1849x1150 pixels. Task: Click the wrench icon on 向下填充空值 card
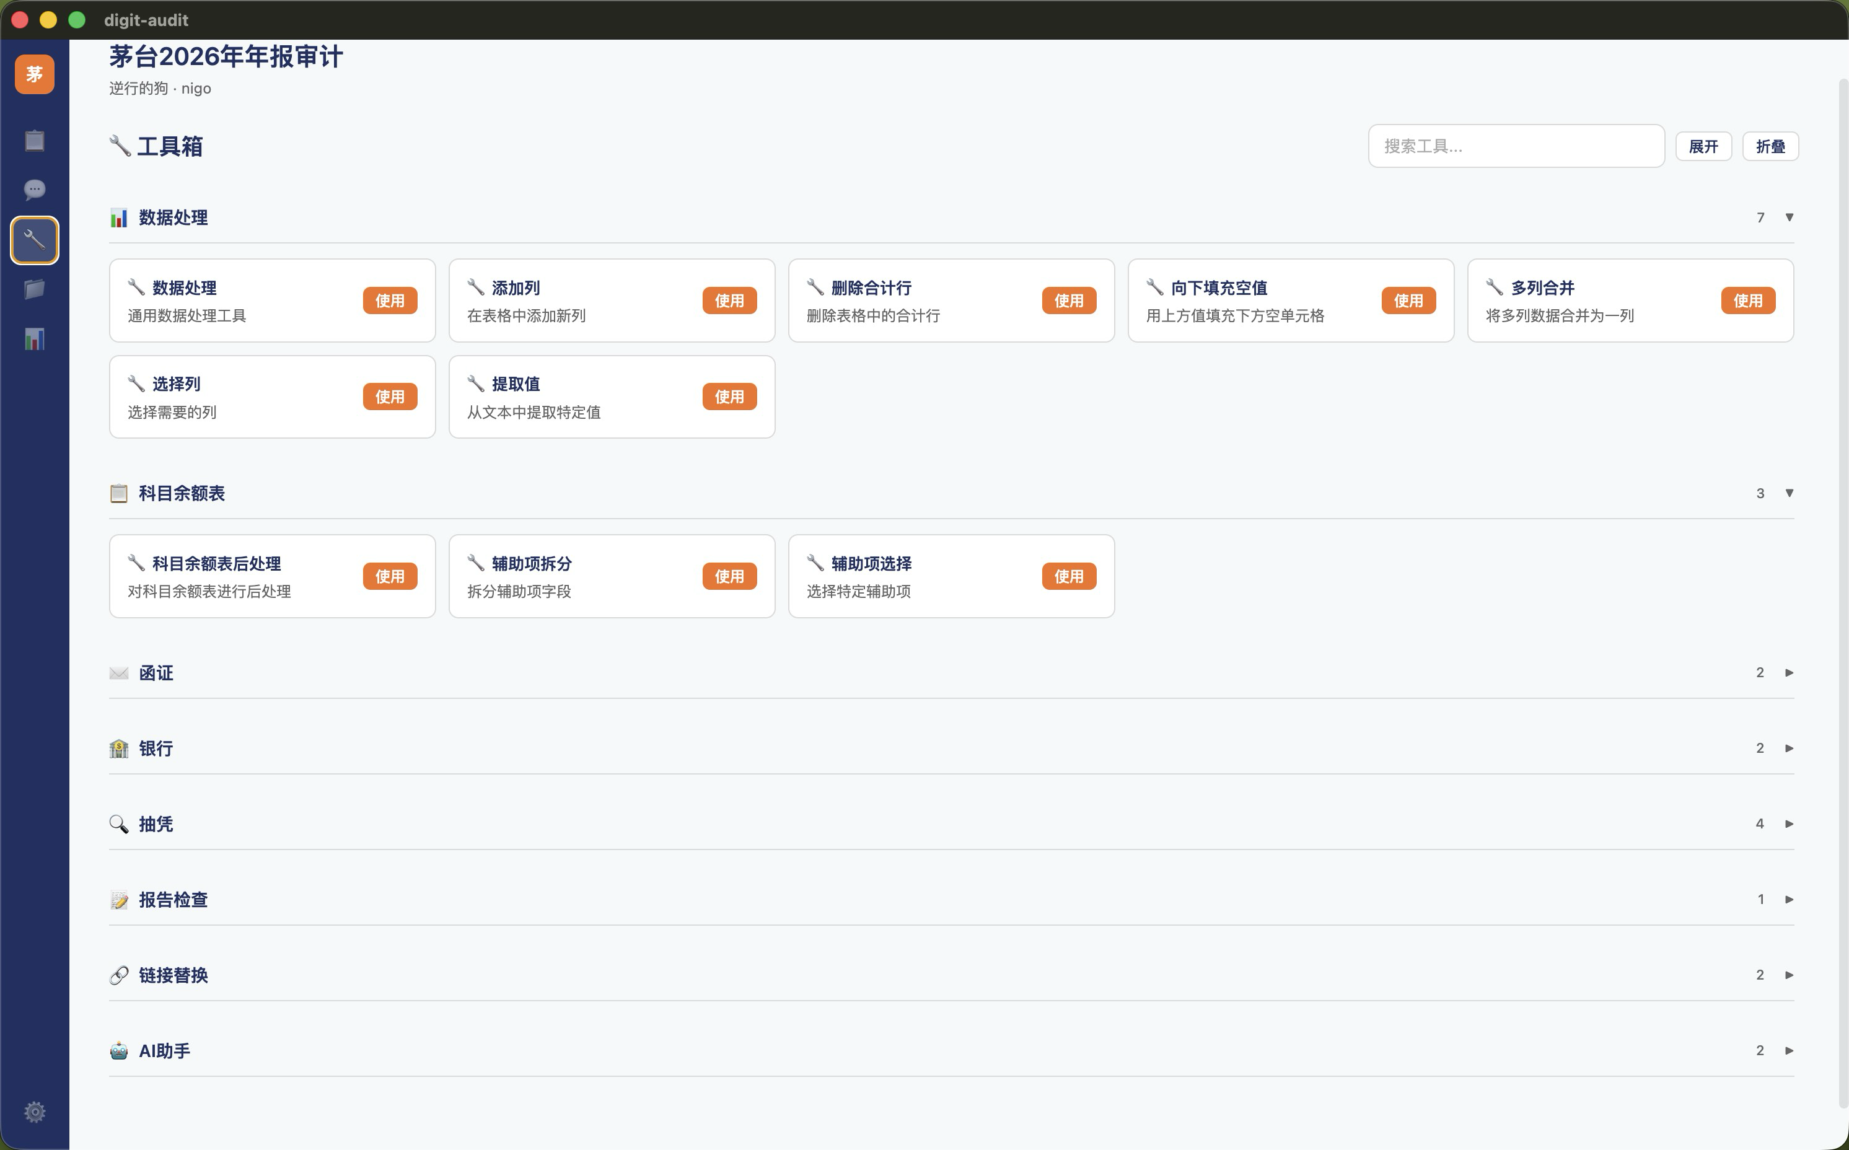point(1156,287)
